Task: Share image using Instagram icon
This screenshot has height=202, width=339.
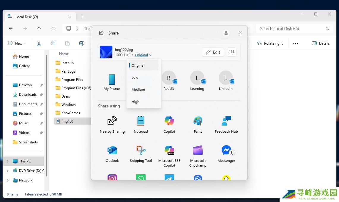Action: point(112,177)
